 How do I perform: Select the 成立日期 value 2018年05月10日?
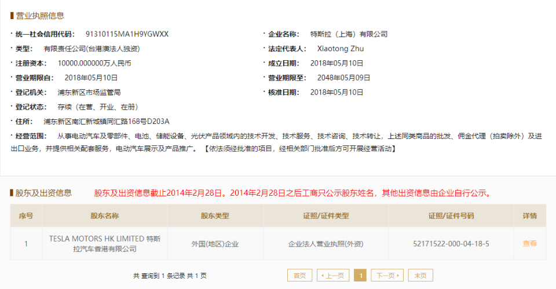336,63
